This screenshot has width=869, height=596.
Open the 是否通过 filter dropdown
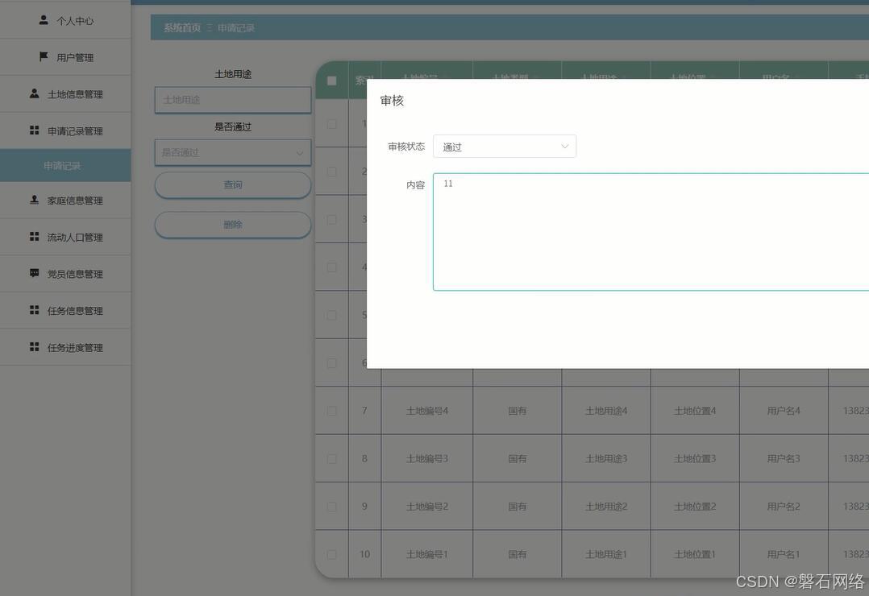pos(233,152)
